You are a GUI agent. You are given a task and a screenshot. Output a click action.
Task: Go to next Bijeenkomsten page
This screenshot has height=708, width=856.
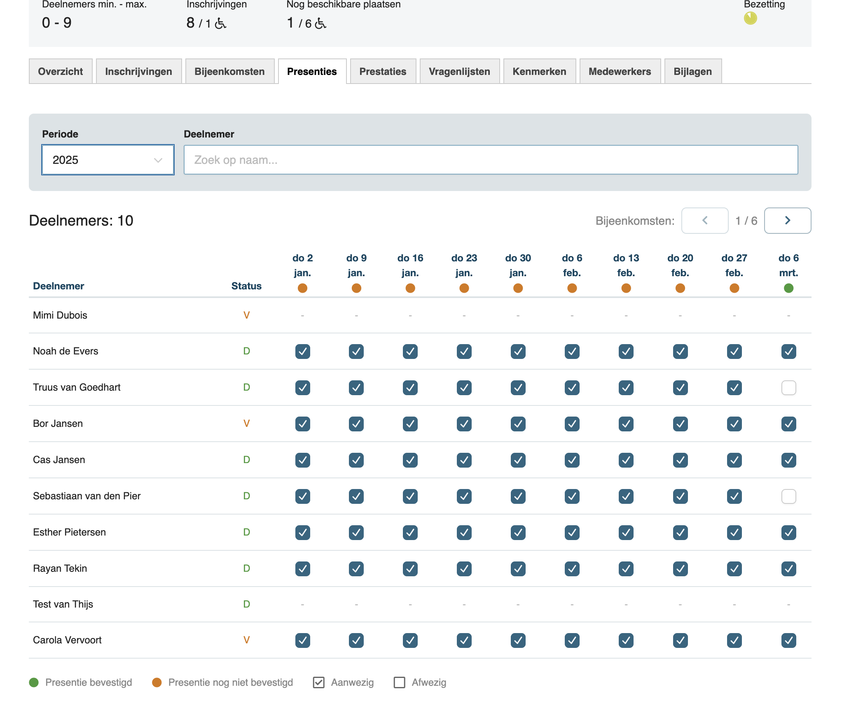click(x=787, y=221)
